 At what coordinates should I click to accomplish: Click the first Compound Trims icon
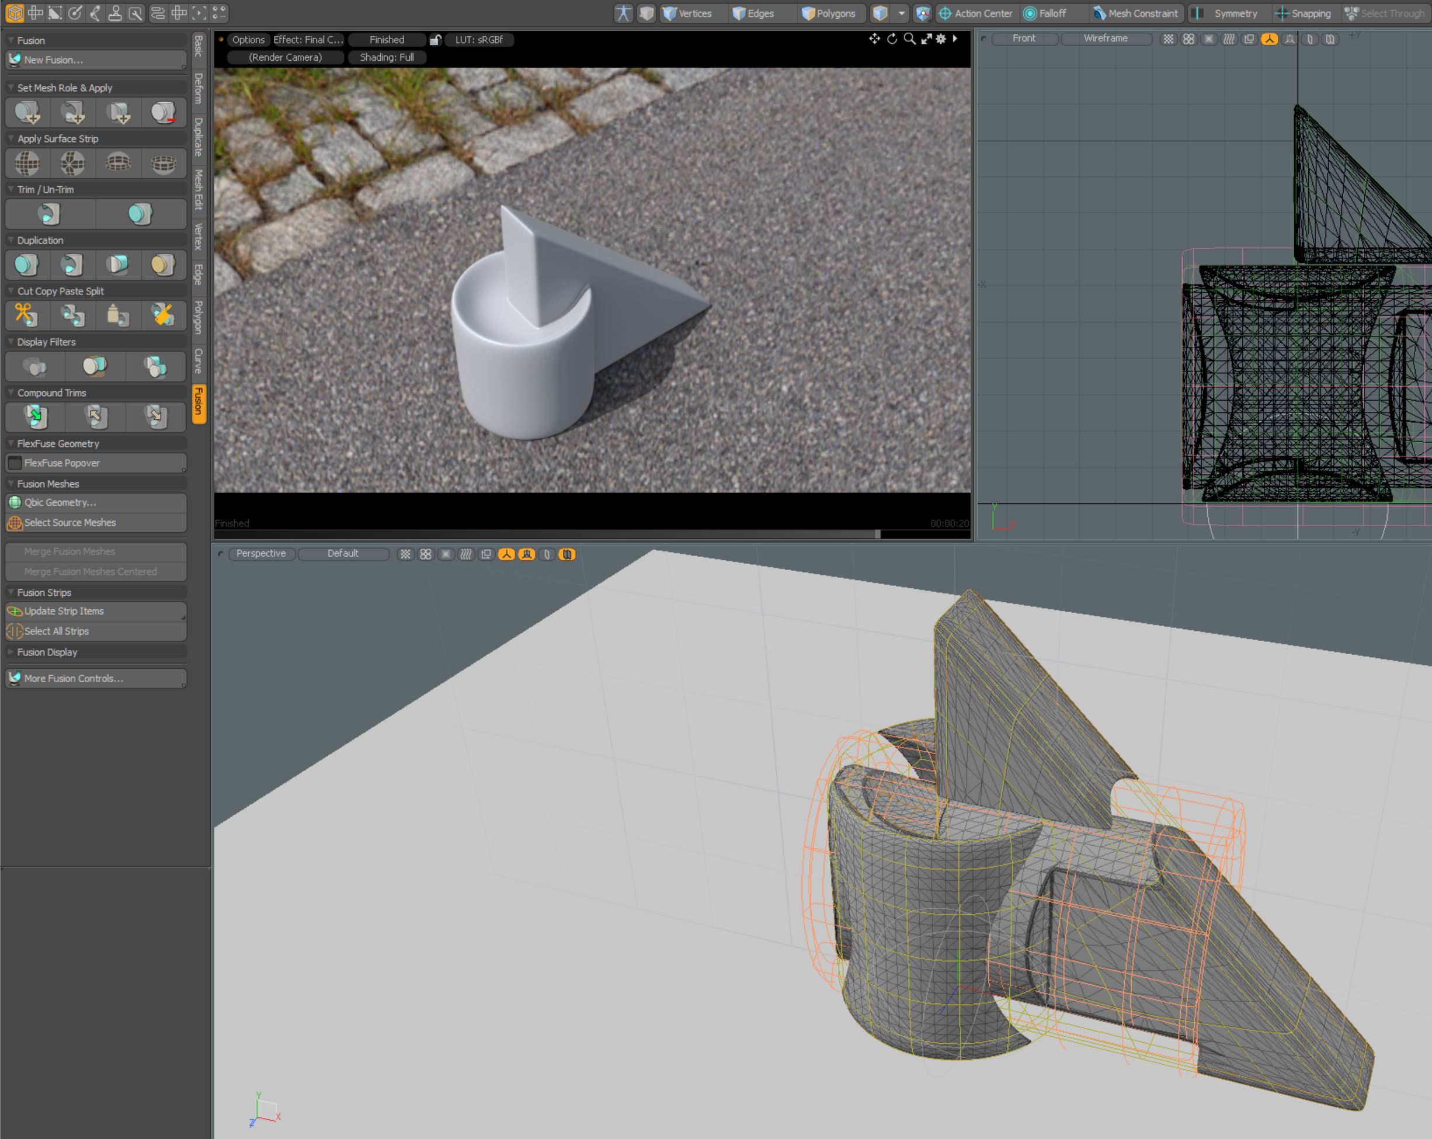[x=35, y=416]
